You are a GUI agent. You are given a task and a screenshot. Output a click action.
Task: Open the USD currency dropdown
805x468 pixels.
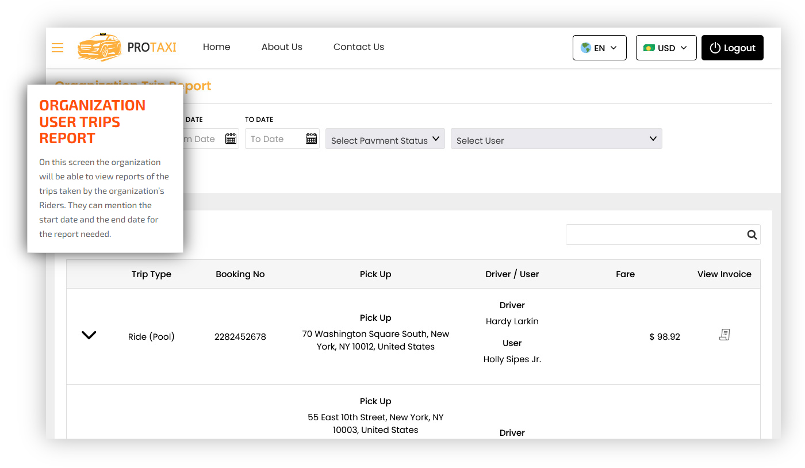click(x=666, y=48)
